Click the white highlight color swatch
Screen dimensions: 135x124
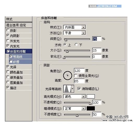coord(91,96)
